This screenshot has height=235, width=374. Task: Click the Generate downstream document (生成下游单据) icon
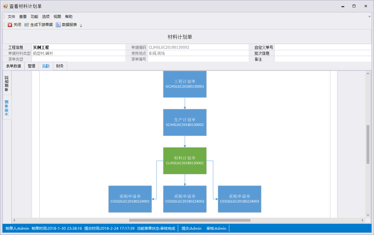pyautogui.click(x=27, y=25)
